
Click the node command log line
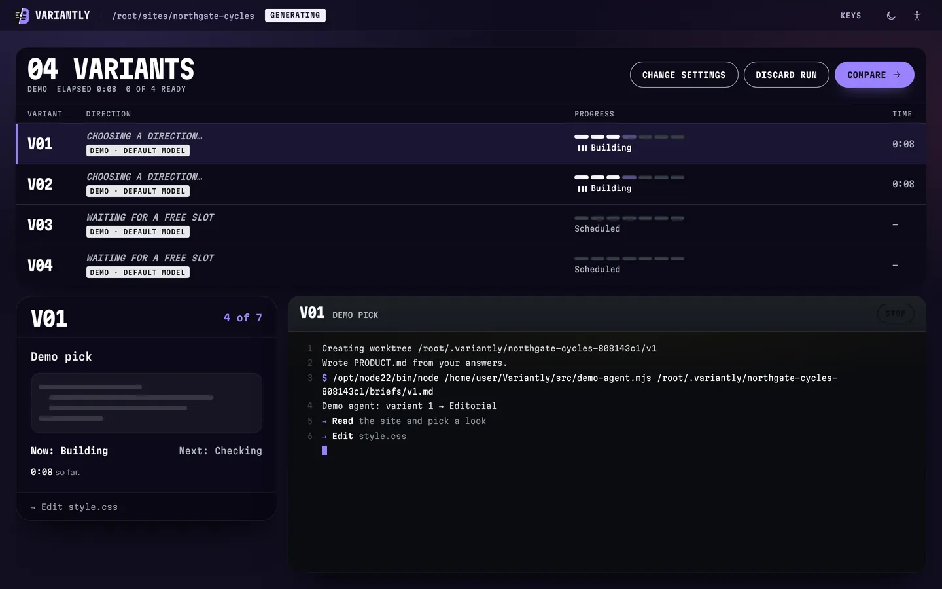(580, 384)
